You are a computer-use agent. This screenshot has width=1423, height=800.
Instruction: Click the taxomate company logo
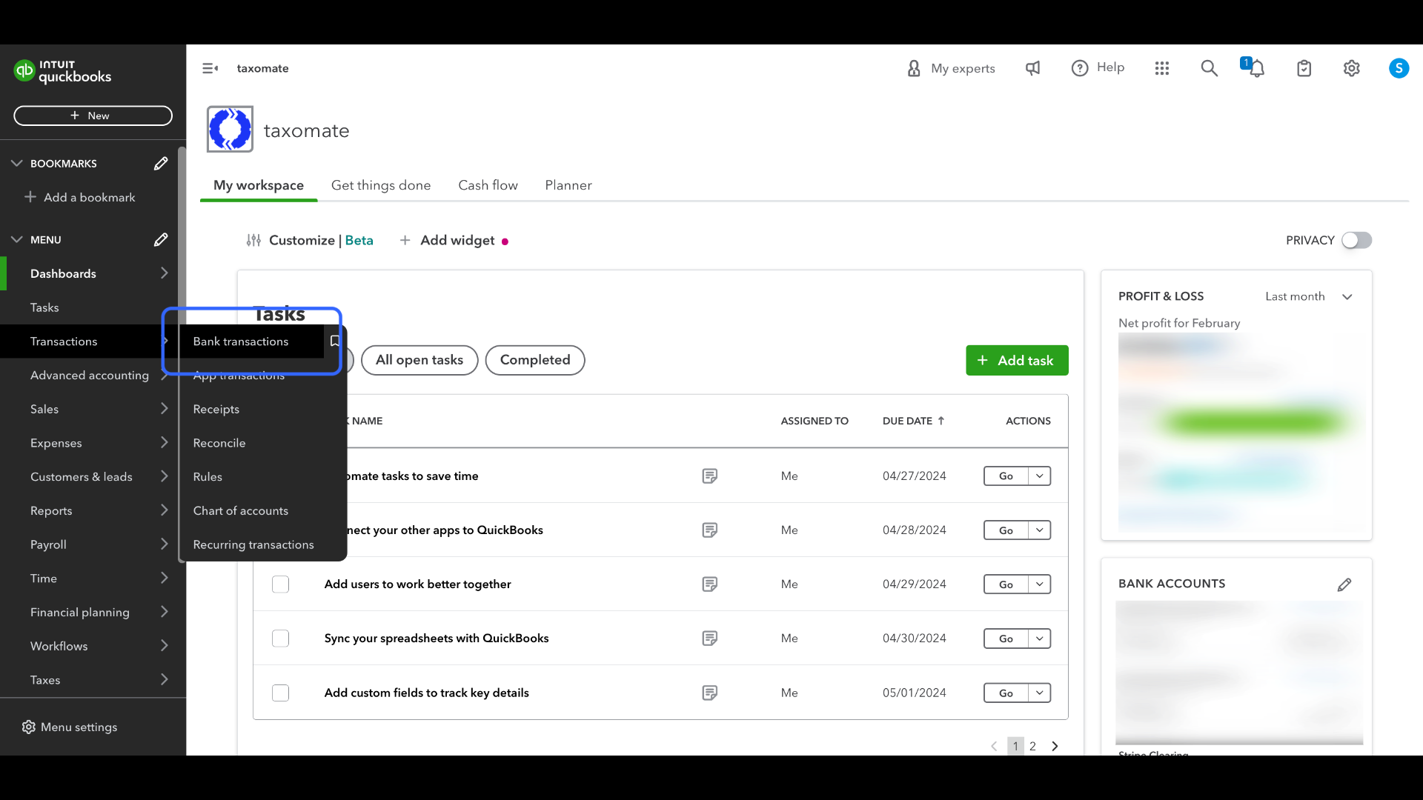coord(230,129)
